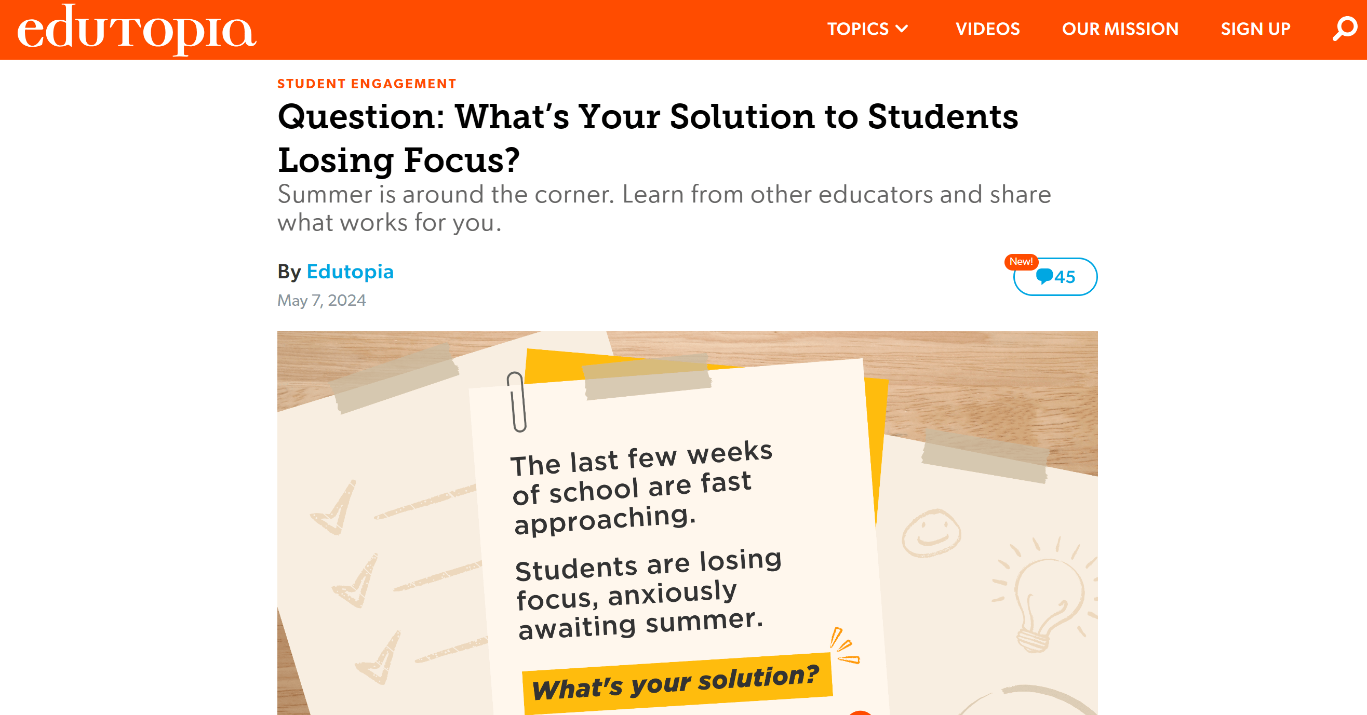Viewport: 1367px width, 715px height.
Task: Click the Edutopia logo in the header
Action: (137, 30)
